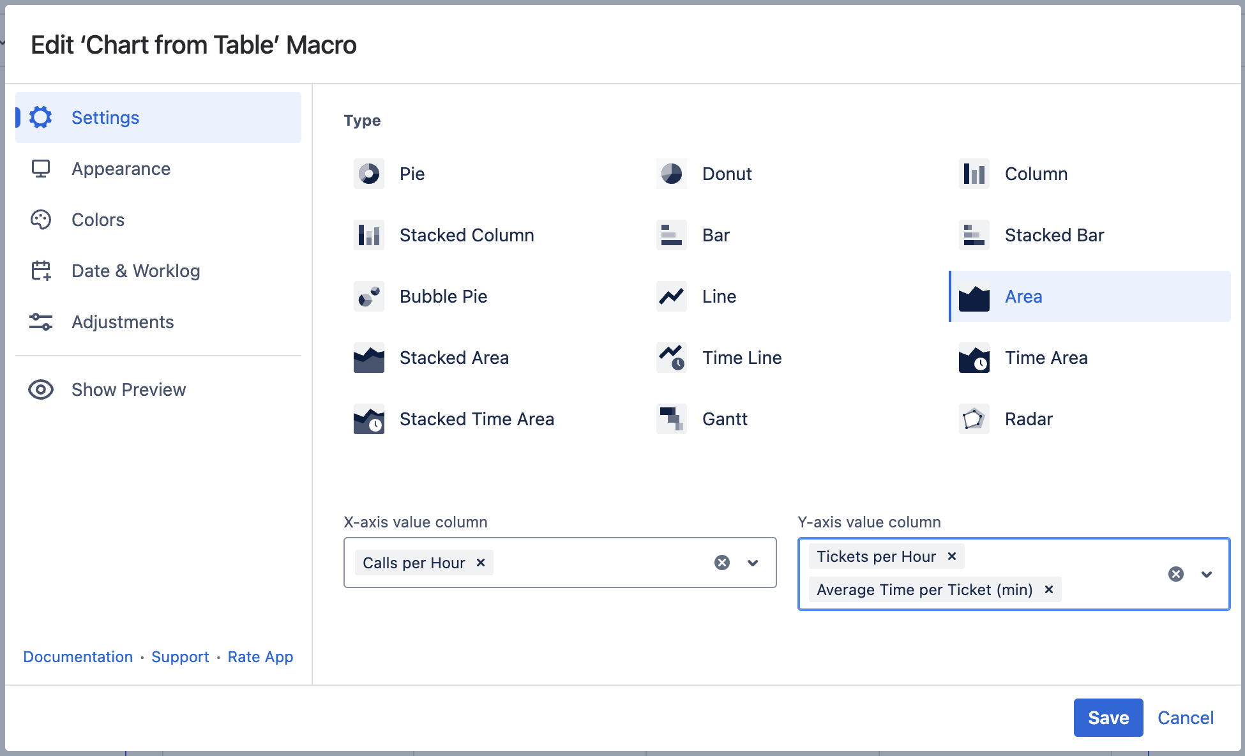Select the Bubble Pie chart icon
Screen dimensions: 1245x756
(x=368, y=296)
